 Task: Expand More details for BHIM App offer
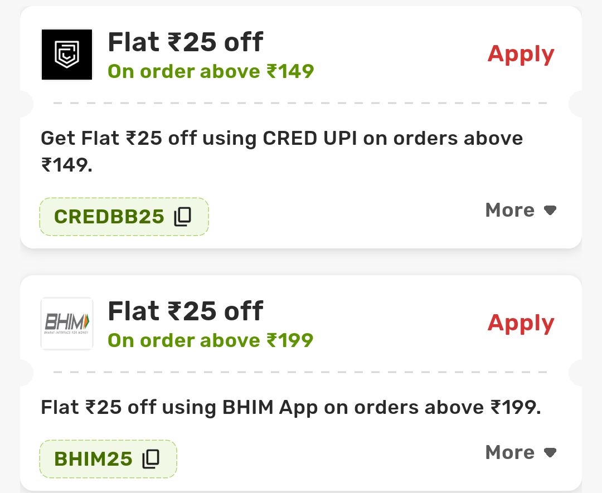510,452
